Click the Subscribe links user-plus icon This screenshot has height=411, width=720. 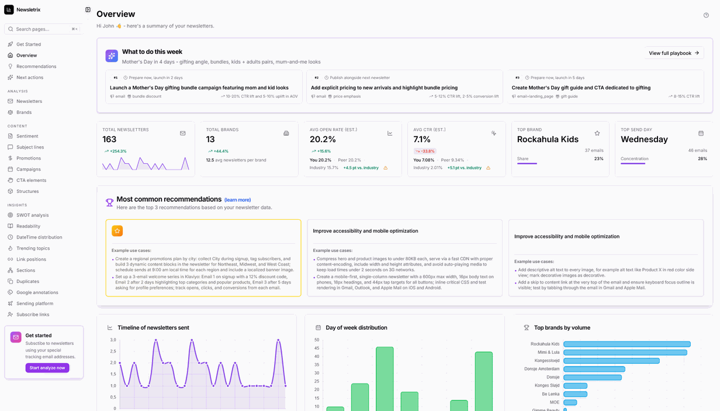[x=11, y=315]
